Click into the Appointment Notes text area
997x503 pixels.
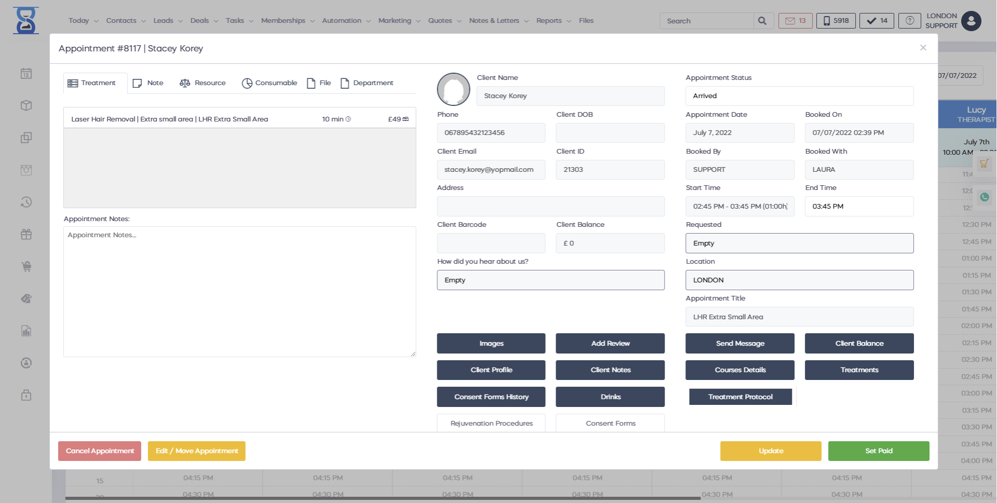pos(239,292)
